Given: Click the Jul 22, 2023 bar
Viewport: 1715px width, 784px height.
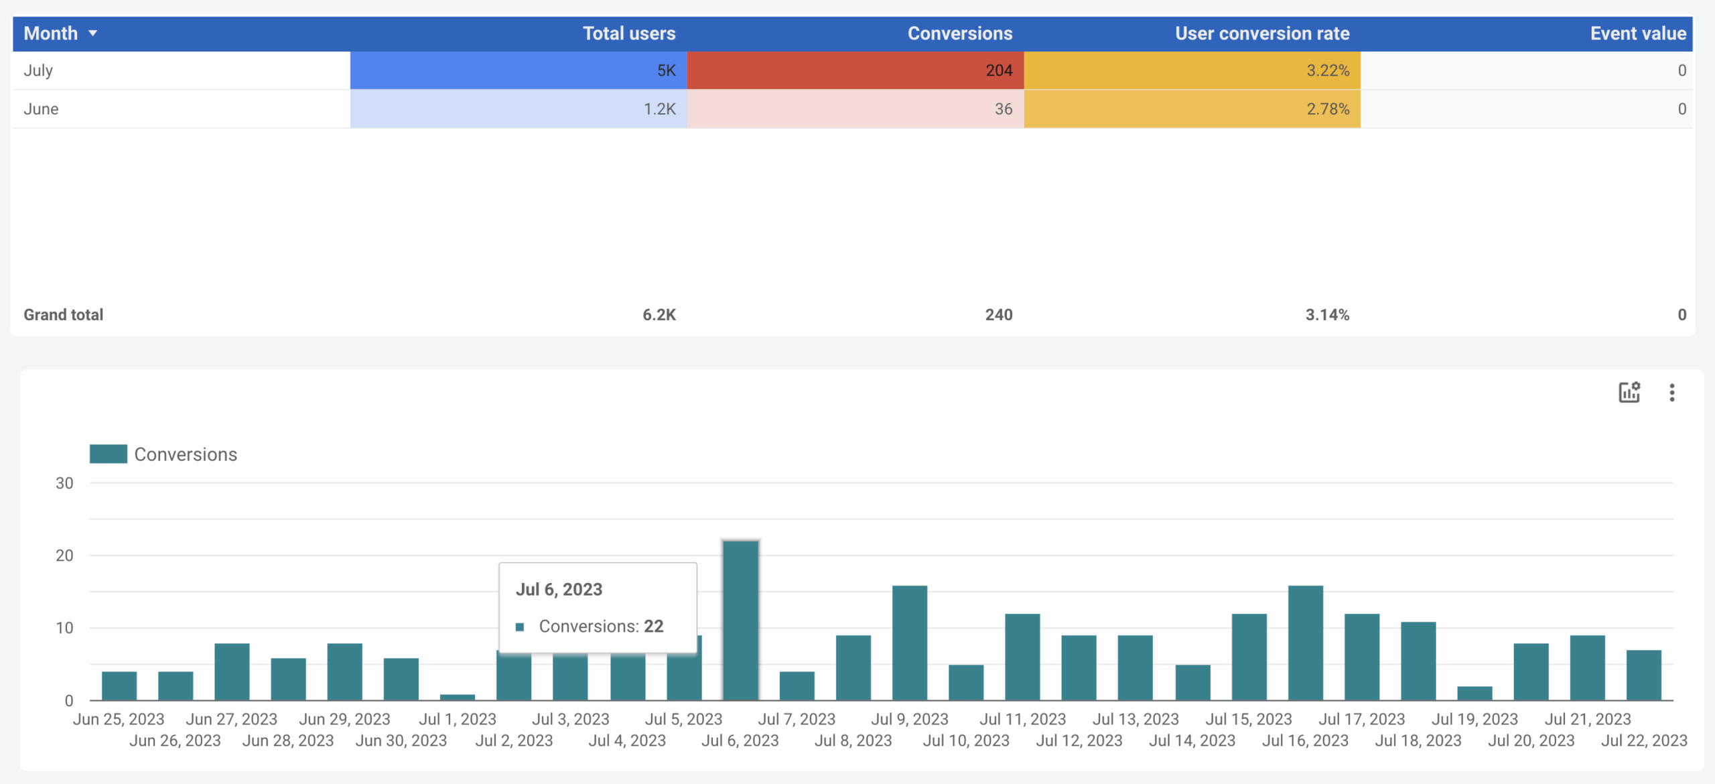Looking at the screenshot, I should tap(1643, 675).
